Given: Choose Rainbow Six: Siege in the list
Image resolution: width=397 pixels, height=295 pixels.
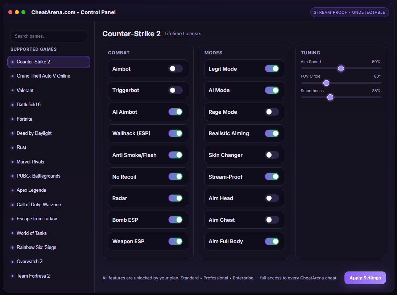Looking at the screenshot, I should pos(49,247).
